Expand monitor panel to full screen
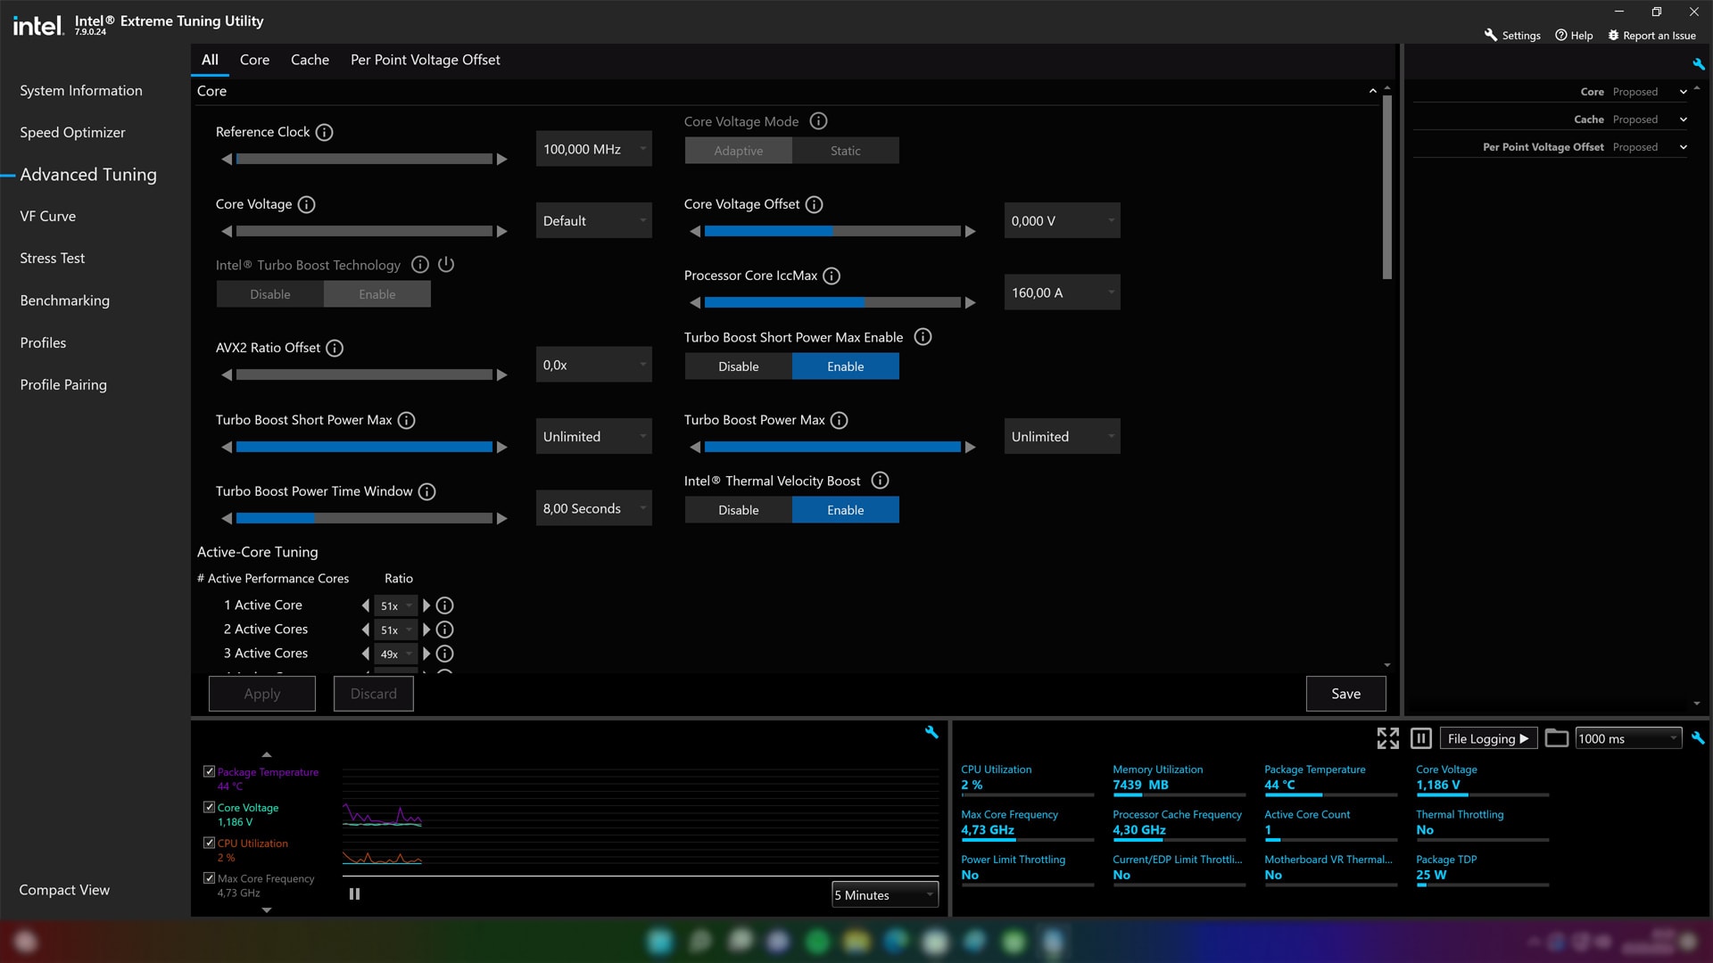1713x963 pixels. 1388,738
